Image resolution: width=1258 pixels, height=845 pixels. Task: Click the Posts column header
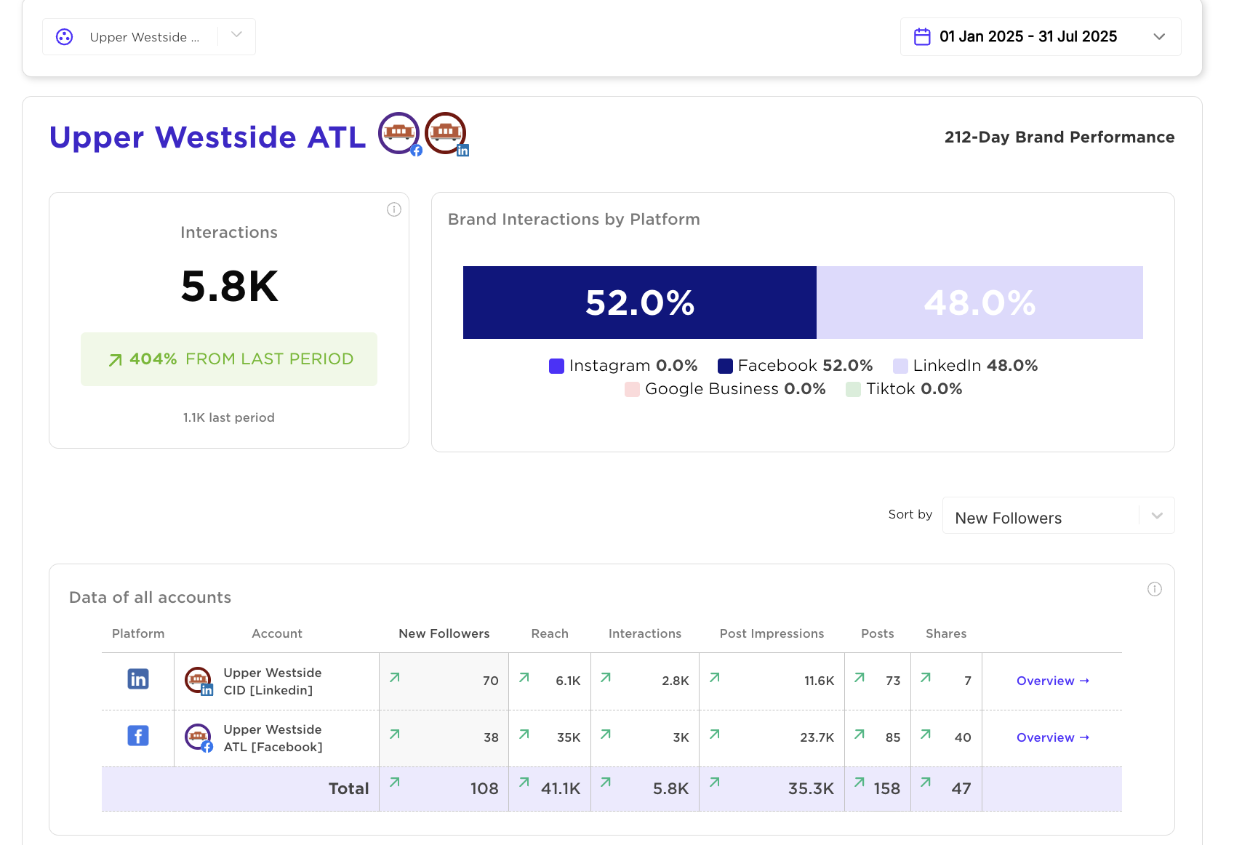coord(878,633)
